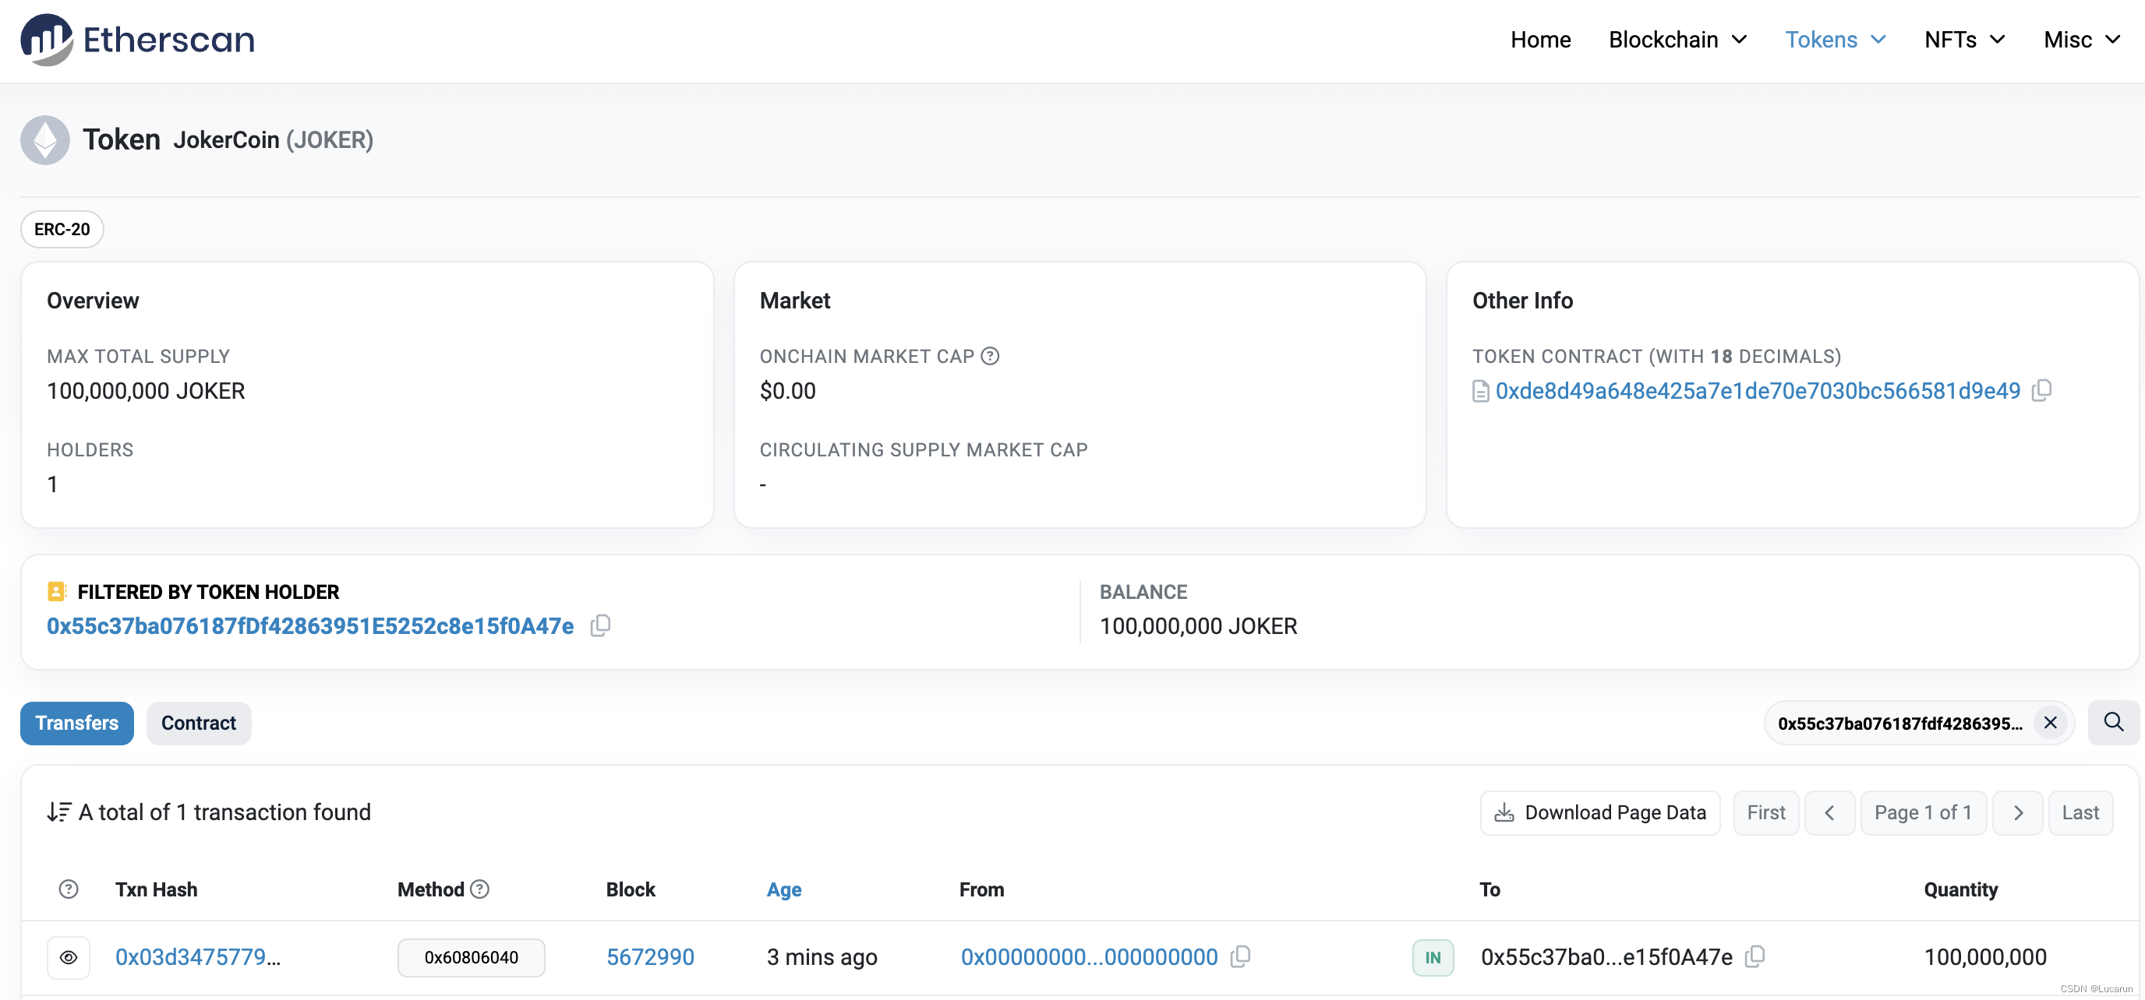Click the Transfers tab

pos(76,723)
